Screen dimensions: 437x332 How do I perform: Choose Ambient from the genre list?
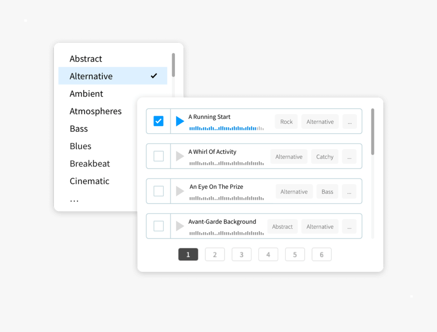[86, 94]
